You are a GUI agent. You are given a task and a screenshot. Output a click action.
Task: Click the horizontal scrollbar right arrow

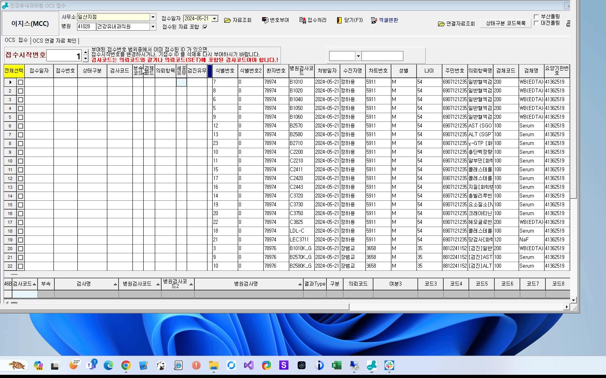pyautogui.click(x=566, y=307)
